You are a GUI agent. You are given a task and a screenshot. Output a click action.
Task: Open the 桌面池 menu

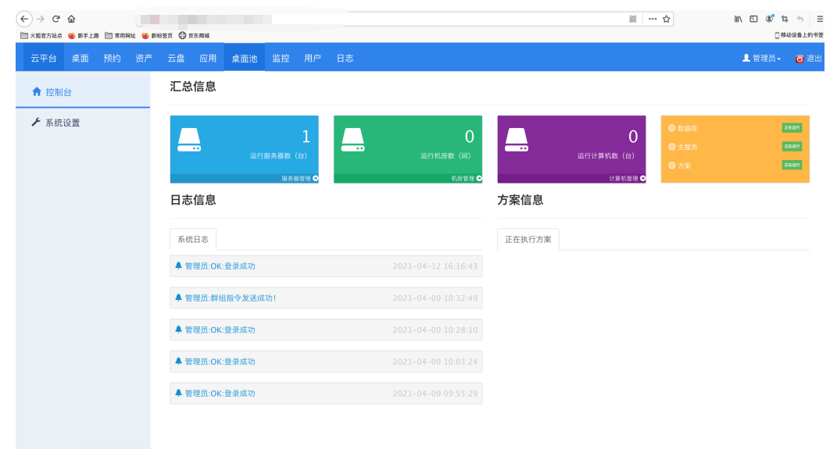[245, 58]
